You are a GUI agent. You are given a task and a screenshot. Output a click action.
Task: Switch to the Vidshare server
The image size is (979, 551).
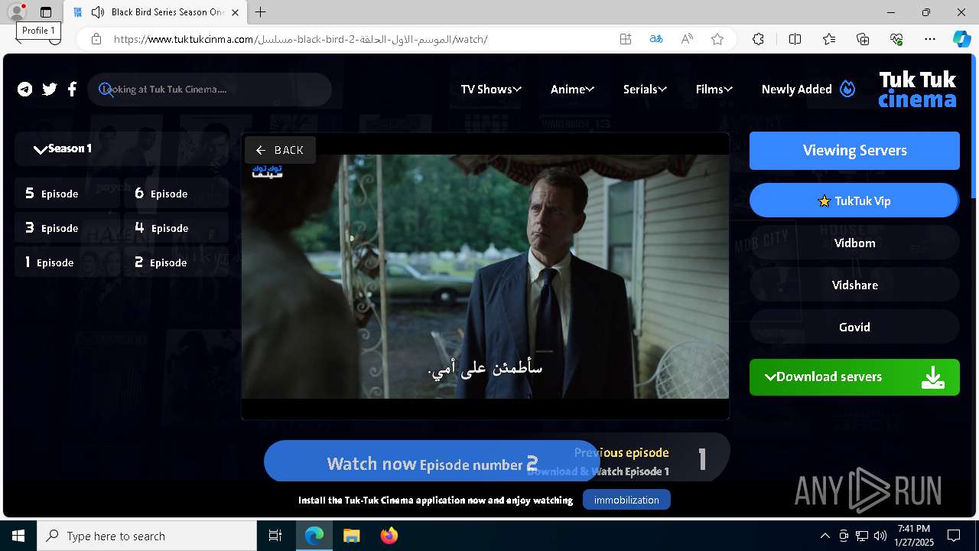[x=854, y=285]
